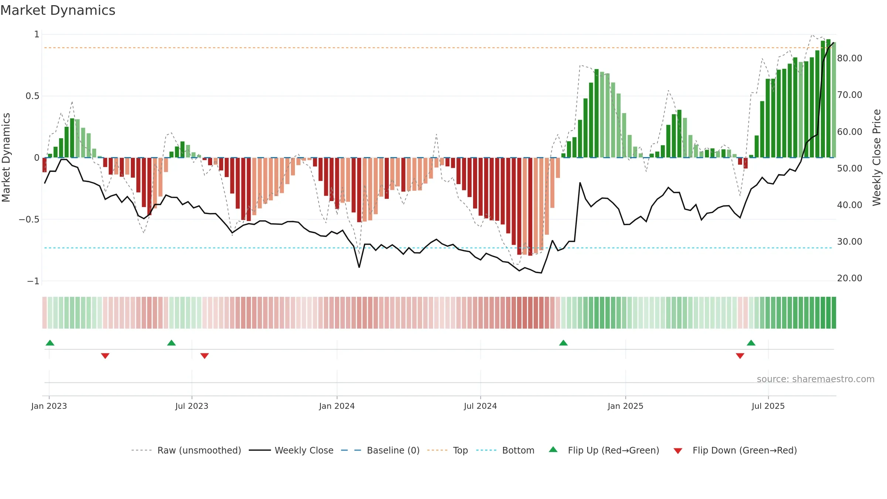Toggle the Weekly Close legend entry
Image resolution: width=887 pixels, height=499 pixels.
(291, 450)
